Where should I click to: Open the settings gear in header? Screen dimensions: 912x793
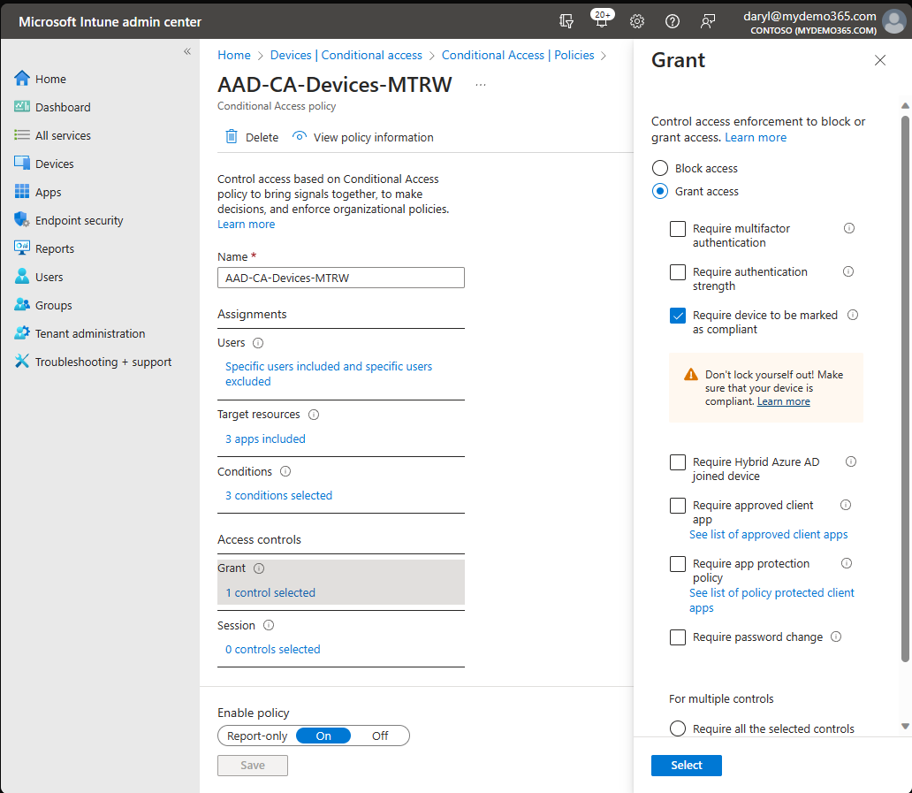(637, 21)
